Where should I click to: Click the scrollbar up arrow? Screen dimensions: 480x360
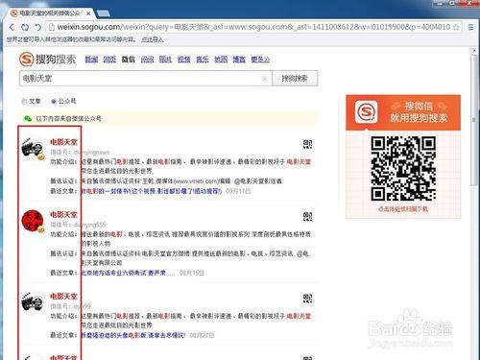coord(474,51)
